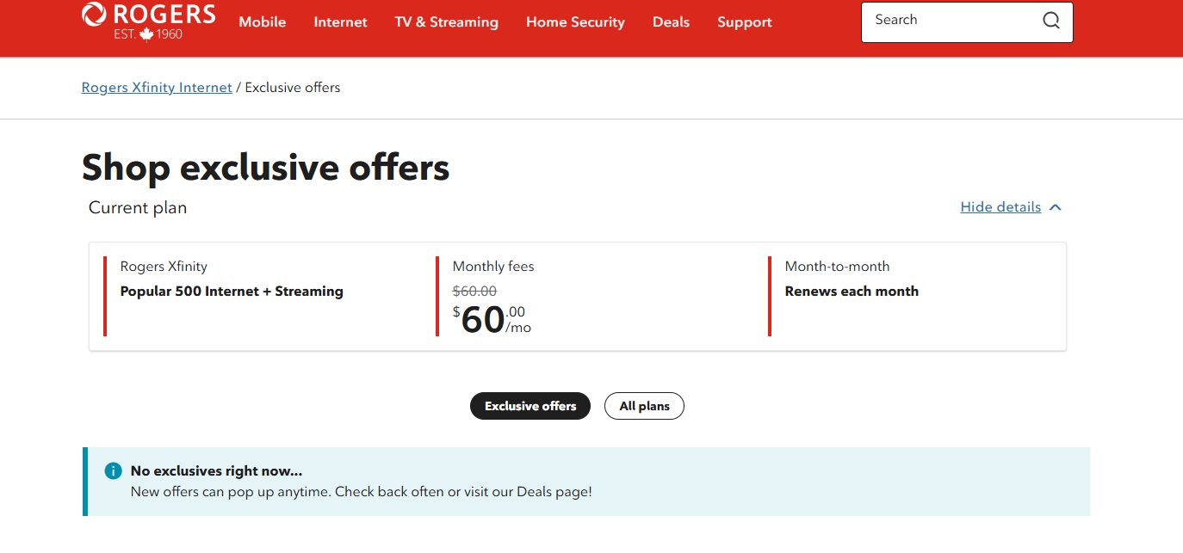Image resolution: width=1183 pixels, height=553 pixels.
Task: Click the Rogers logo in header
Action: click(x=148, y=21)
